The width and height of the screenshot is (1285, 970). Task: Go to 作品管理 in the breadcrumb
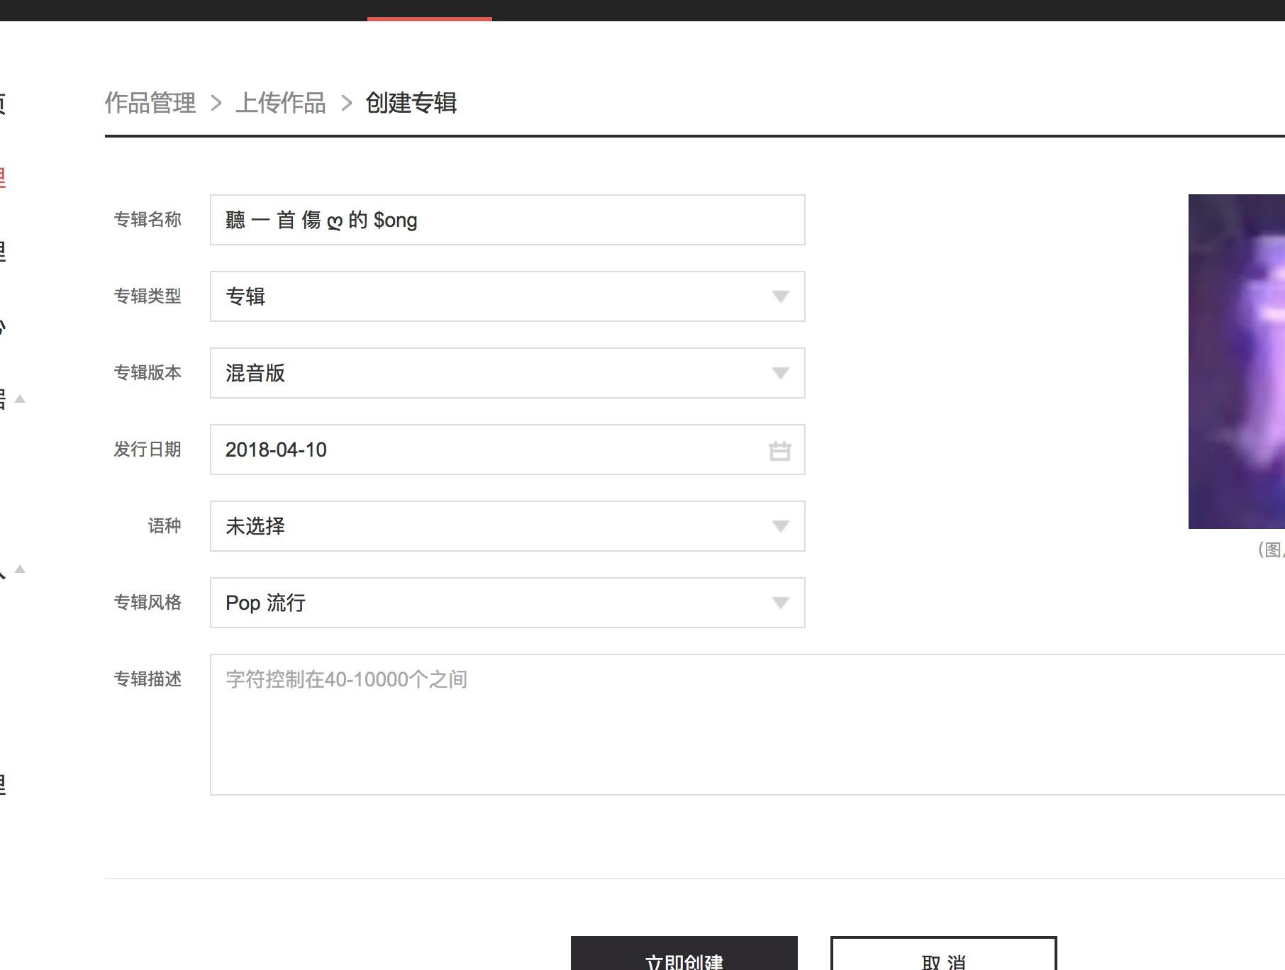pos(150,104)
